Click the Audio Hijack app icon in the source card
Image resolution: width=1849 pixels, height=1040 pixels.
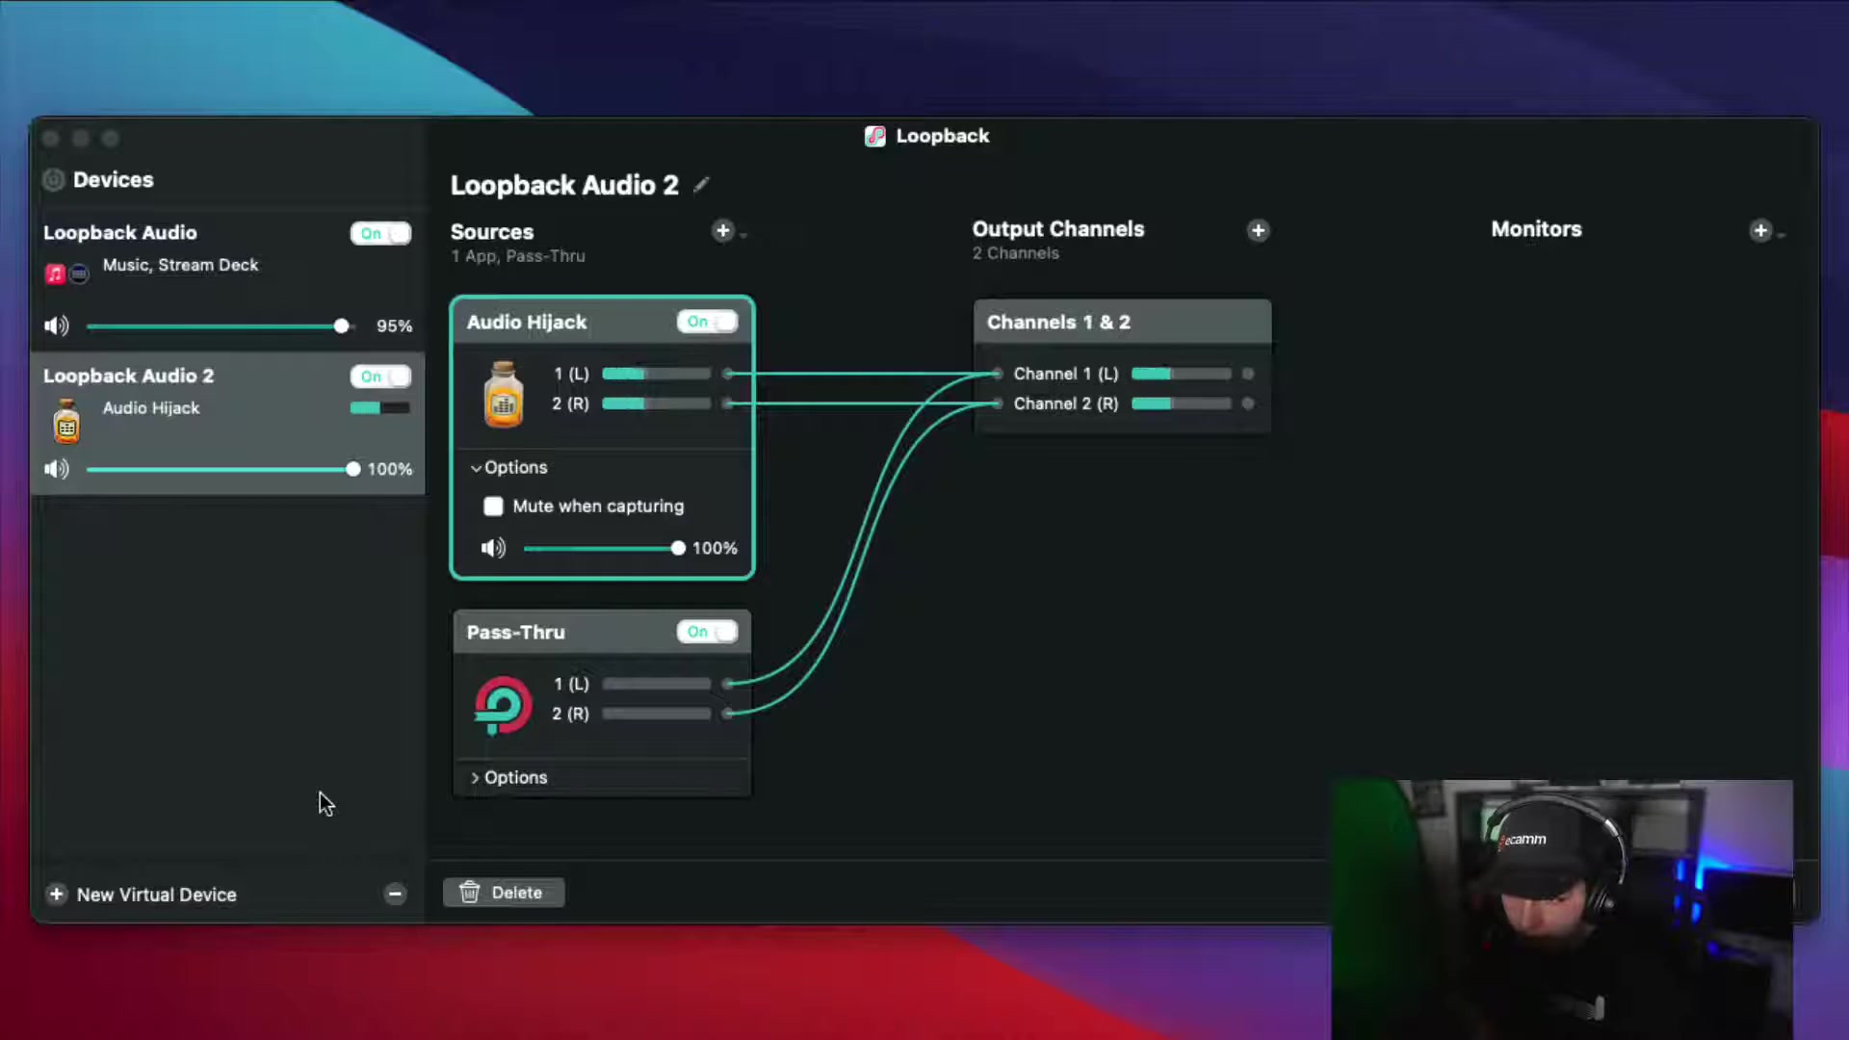(503, 394)
